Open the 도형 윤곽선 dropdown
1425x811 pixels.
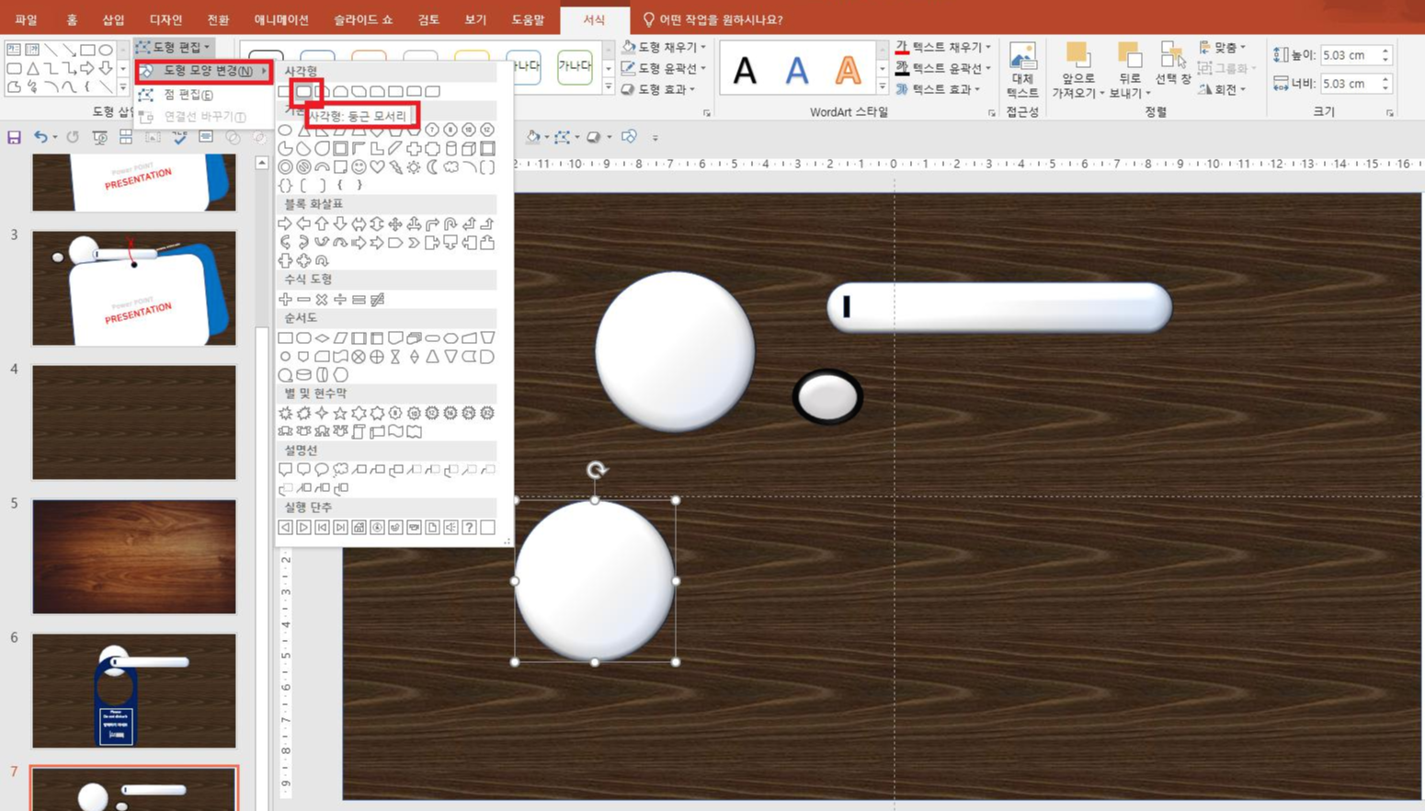pyautogui.click(x=664, y=68)
